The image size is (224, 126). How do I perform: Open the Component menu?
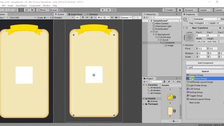(x=35, y=6)
